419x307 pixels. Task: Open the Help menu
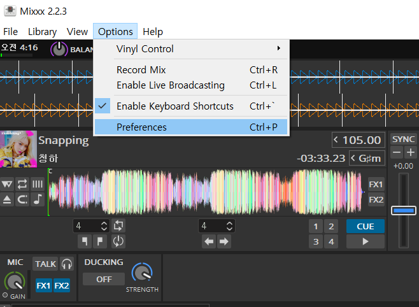point(153,32)
